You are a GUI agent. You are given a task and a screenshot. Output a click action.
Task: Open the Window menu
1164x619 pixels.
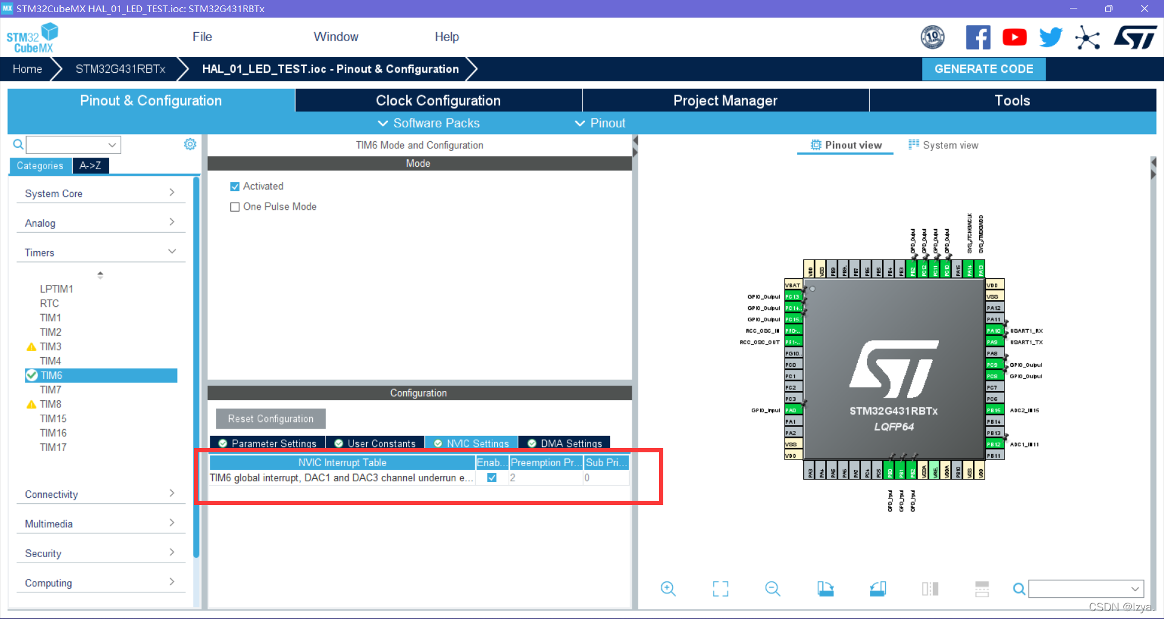click(336, 37)
